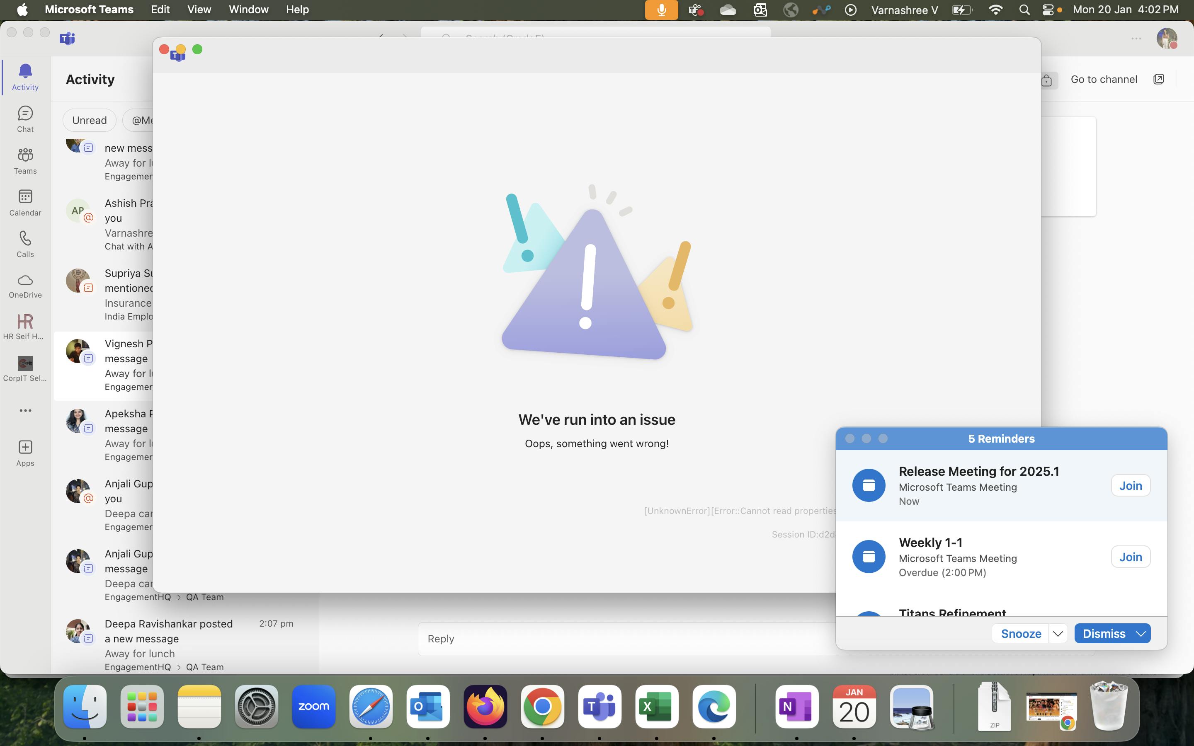Open OneDrive cloud icon in menu bar

tap(728, 10)
